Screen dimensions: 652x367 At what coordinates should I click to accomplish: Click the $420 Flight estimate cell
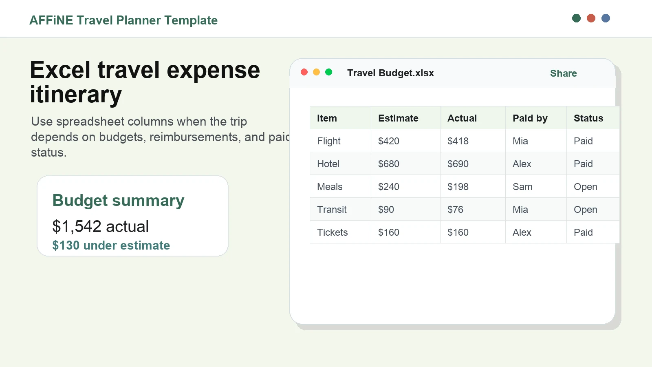point(405,141)
